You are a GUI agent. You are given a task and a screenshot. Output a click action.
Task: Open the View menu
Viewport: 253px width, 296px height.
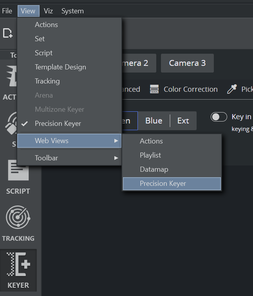pyautogui.click(x=28, y=11)
